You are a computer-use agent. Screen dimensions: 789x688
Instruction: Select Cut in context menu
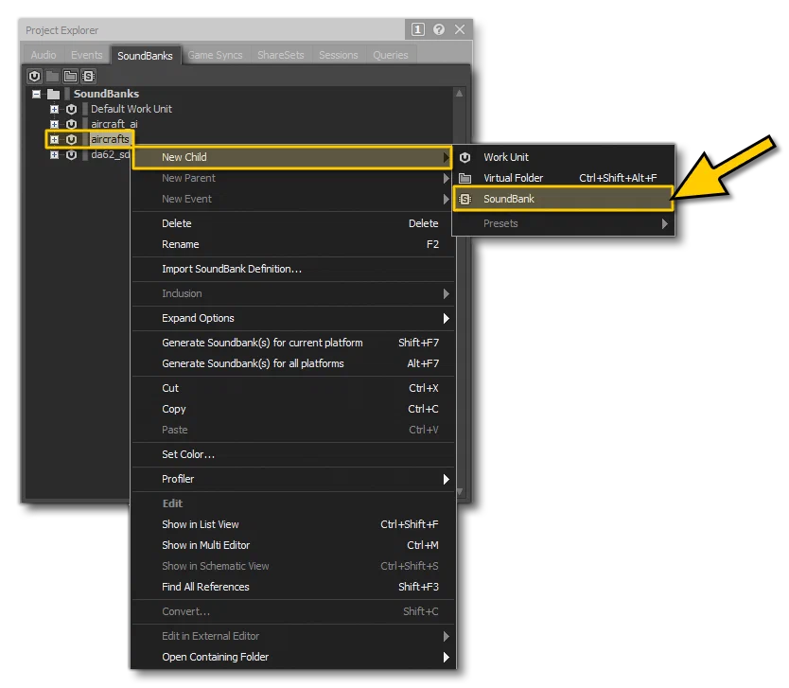(x=293, y=388)
